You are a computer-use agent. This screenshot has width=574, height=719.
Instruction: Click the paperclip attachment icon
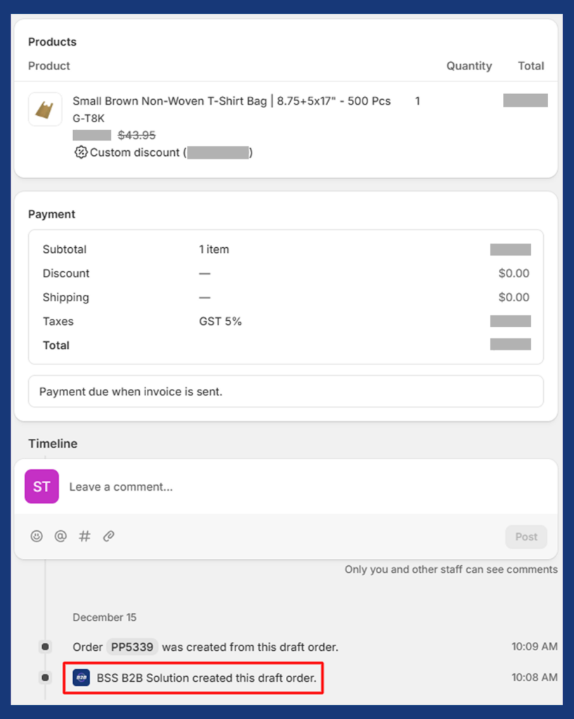109,536
